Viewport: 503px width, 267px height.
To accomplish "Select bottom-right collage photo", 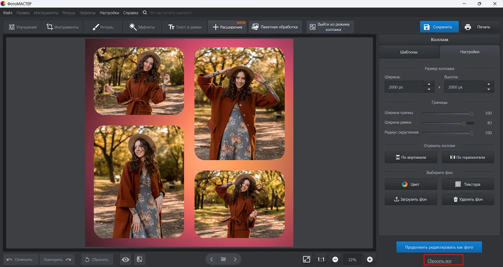I will 239,204.
